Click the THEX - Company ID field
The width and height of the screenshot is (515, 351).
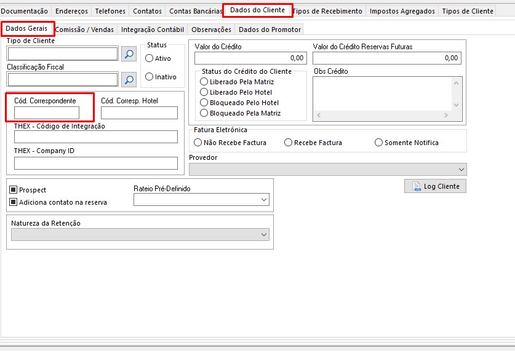96,163
